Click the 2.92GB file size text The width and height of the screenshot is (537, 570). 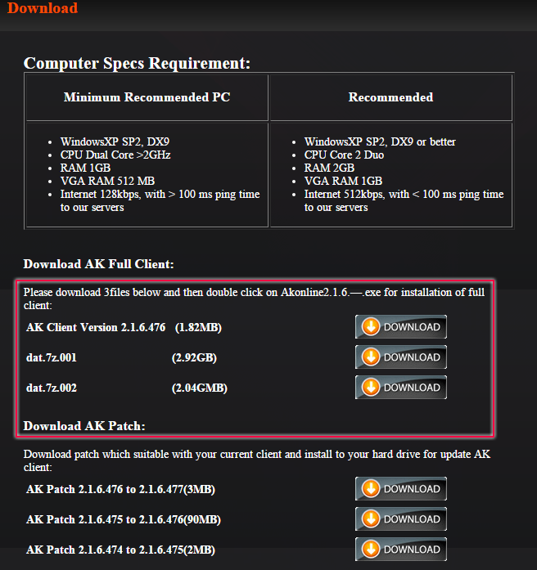pos(194,357)
